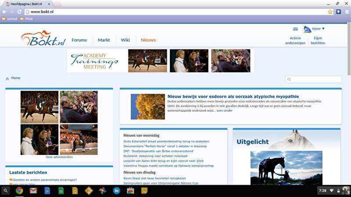
Task: Click the Bokt.nl horse logo
Action: 43,38
